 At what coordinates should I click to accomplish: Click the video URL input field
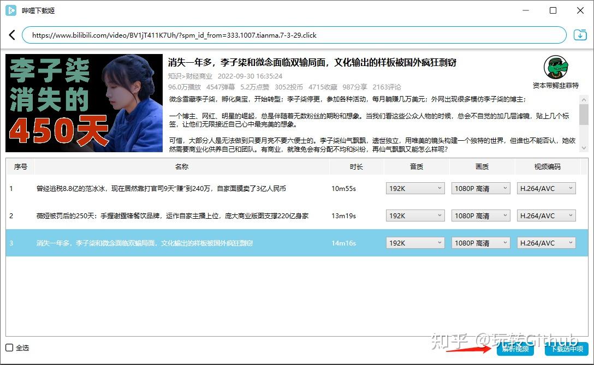[294, 35]
